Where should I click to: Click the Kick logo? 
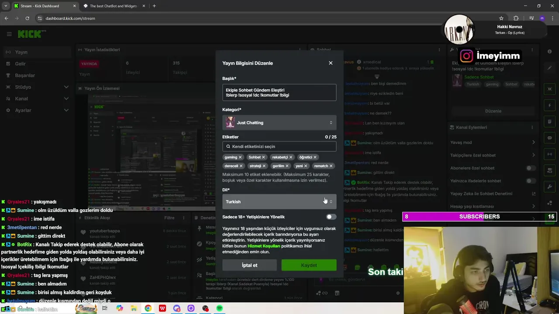[x=31, y=34]
